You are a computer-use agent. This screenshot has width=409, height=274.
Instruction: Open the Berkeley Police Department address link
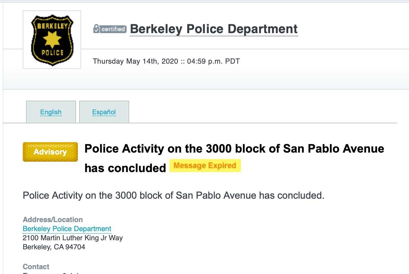(x=67, y=229)
